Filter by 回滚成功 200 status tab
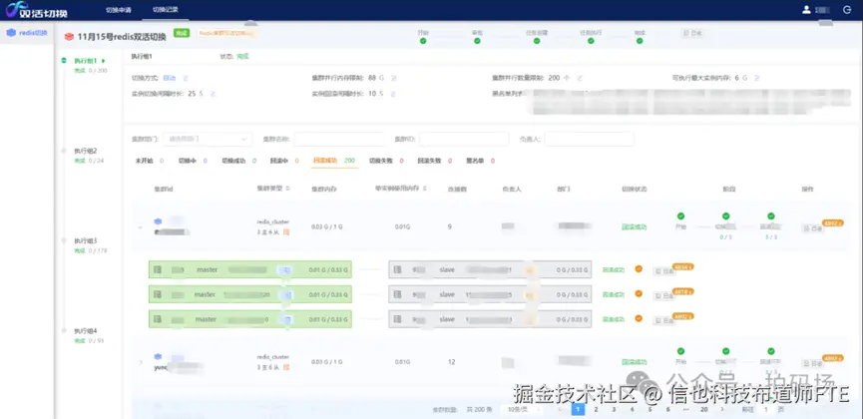This screenshot has width=863, height=419. point(334,161)
